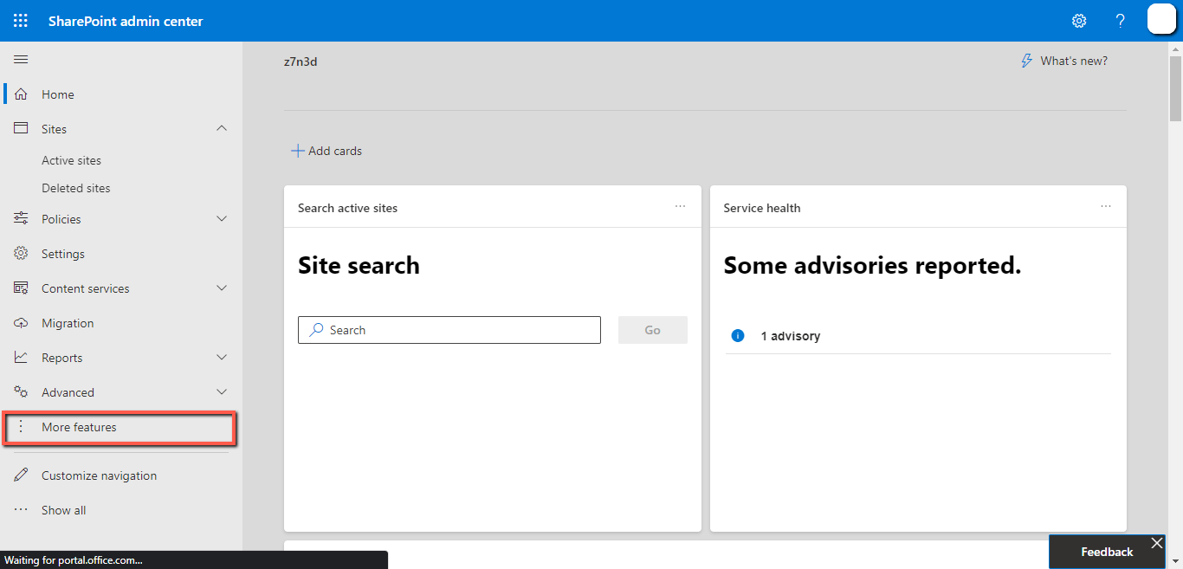Viewport: 1183px width, 569px height.
Task: Click the Content services icon
Action: 21,288
